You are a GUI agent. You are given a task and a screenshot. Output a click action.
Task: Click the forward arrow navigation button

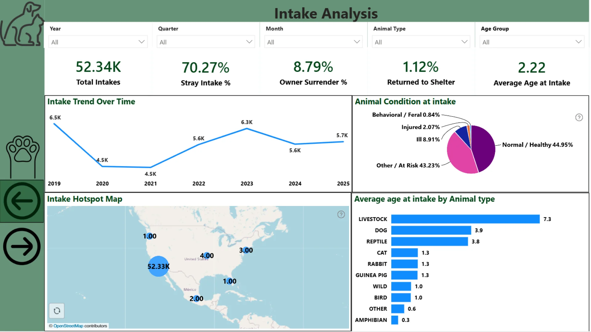pos(22,247)
